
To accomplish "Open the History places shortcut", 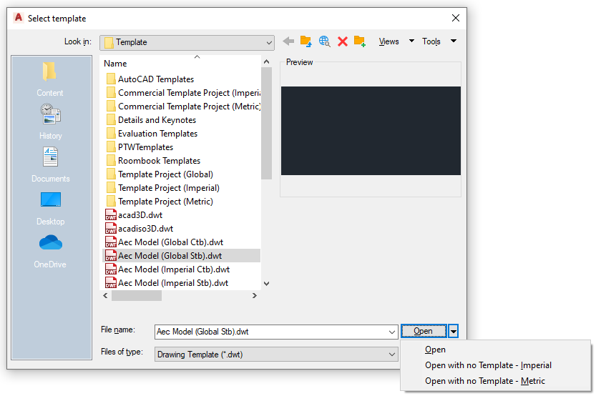I will click(x=50, y=122).
